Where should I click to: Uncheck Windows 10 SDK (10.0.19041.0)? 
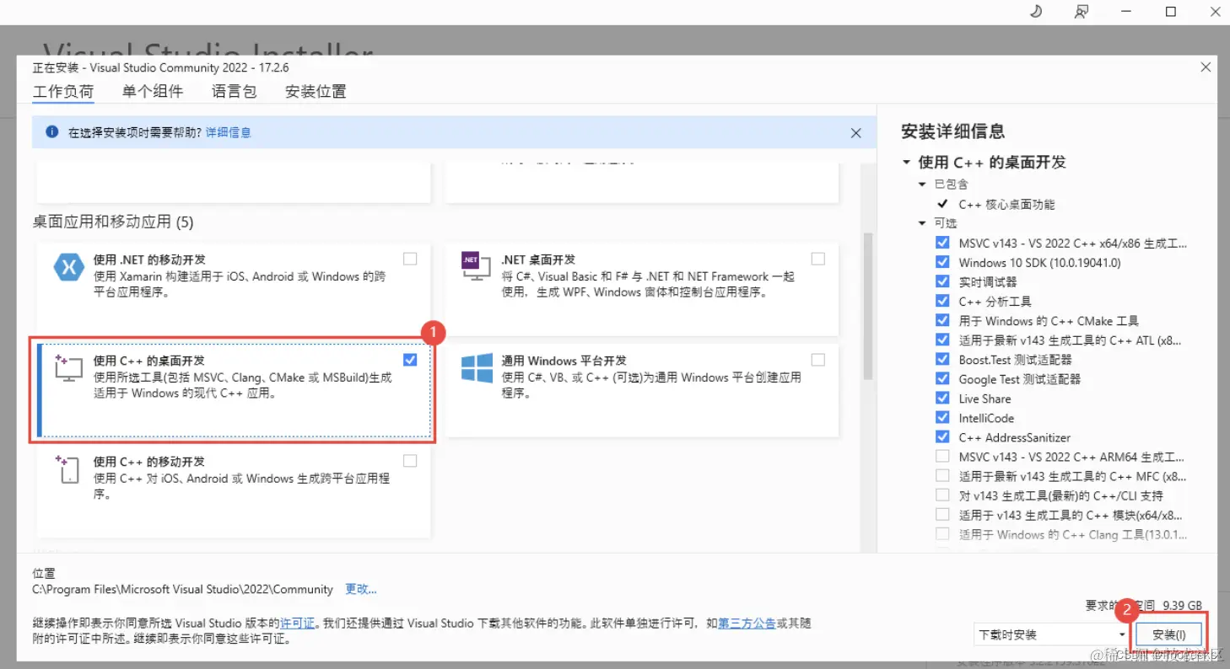tap(942, 262)
